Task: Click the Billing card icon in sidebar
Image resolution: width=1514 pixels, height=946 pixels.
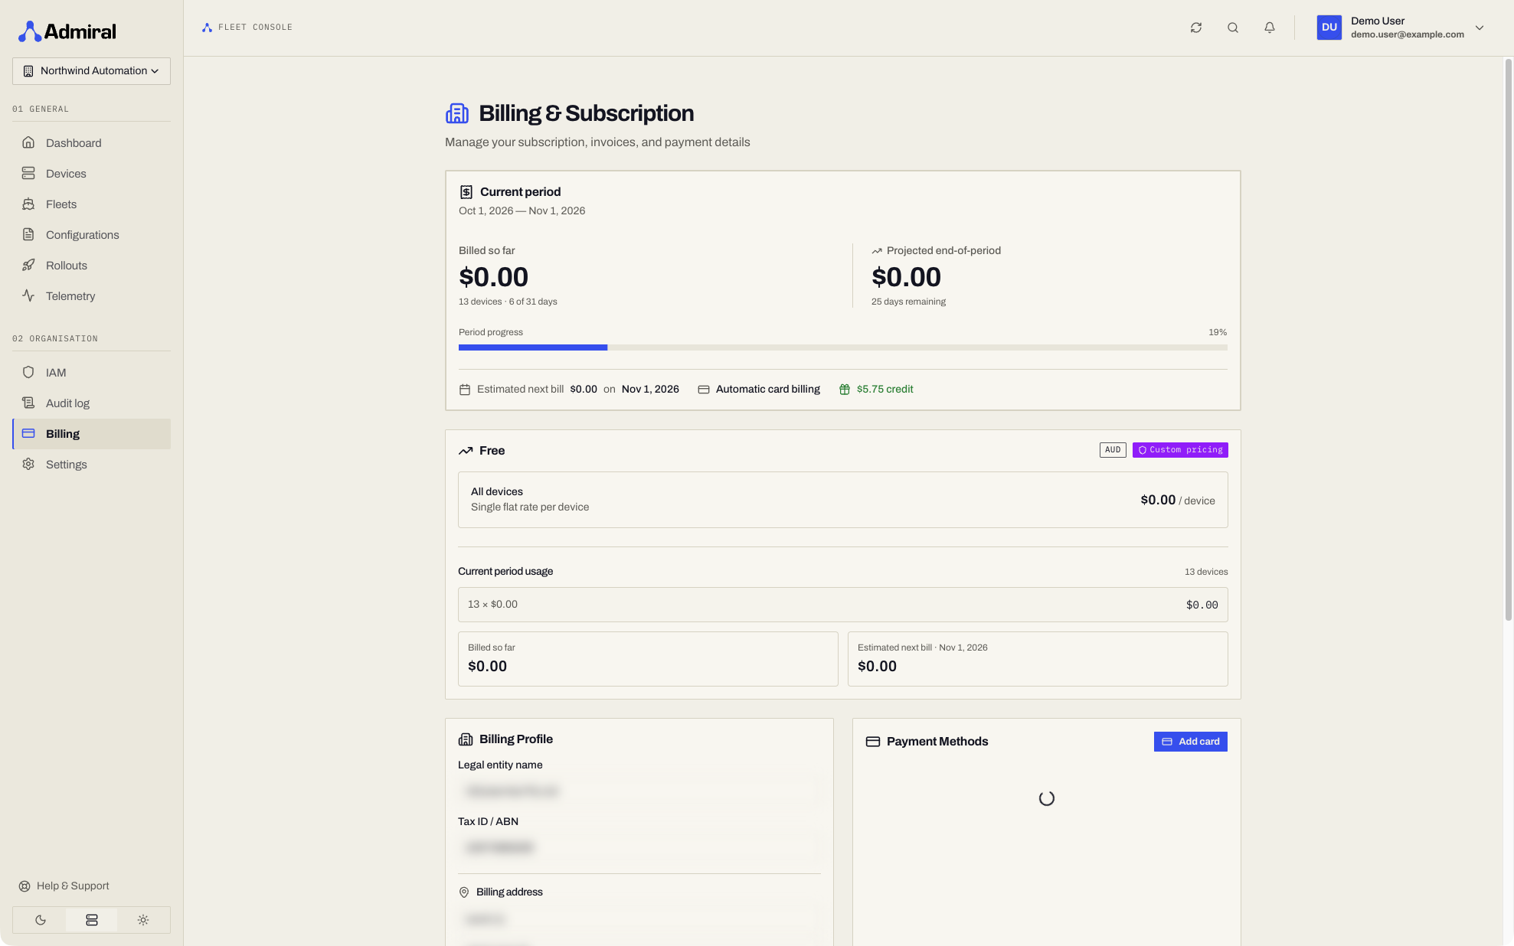Action: point(28,434)
